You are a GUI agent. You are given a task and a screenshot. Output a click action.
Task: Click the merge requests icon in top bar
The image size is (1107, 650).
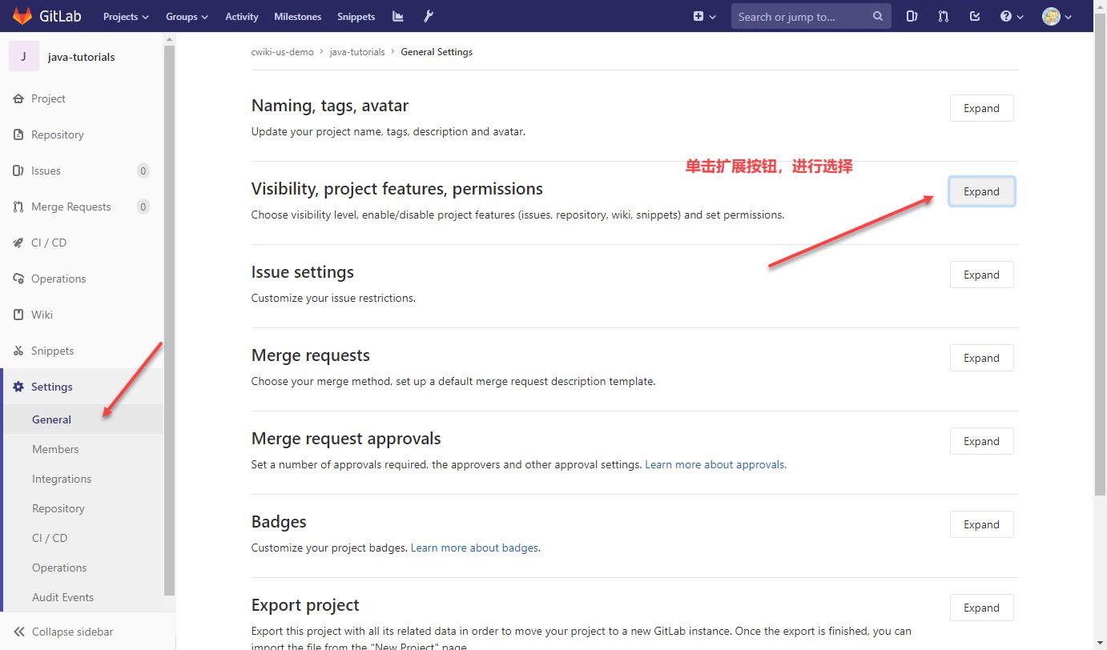click(x=943, y=15)
